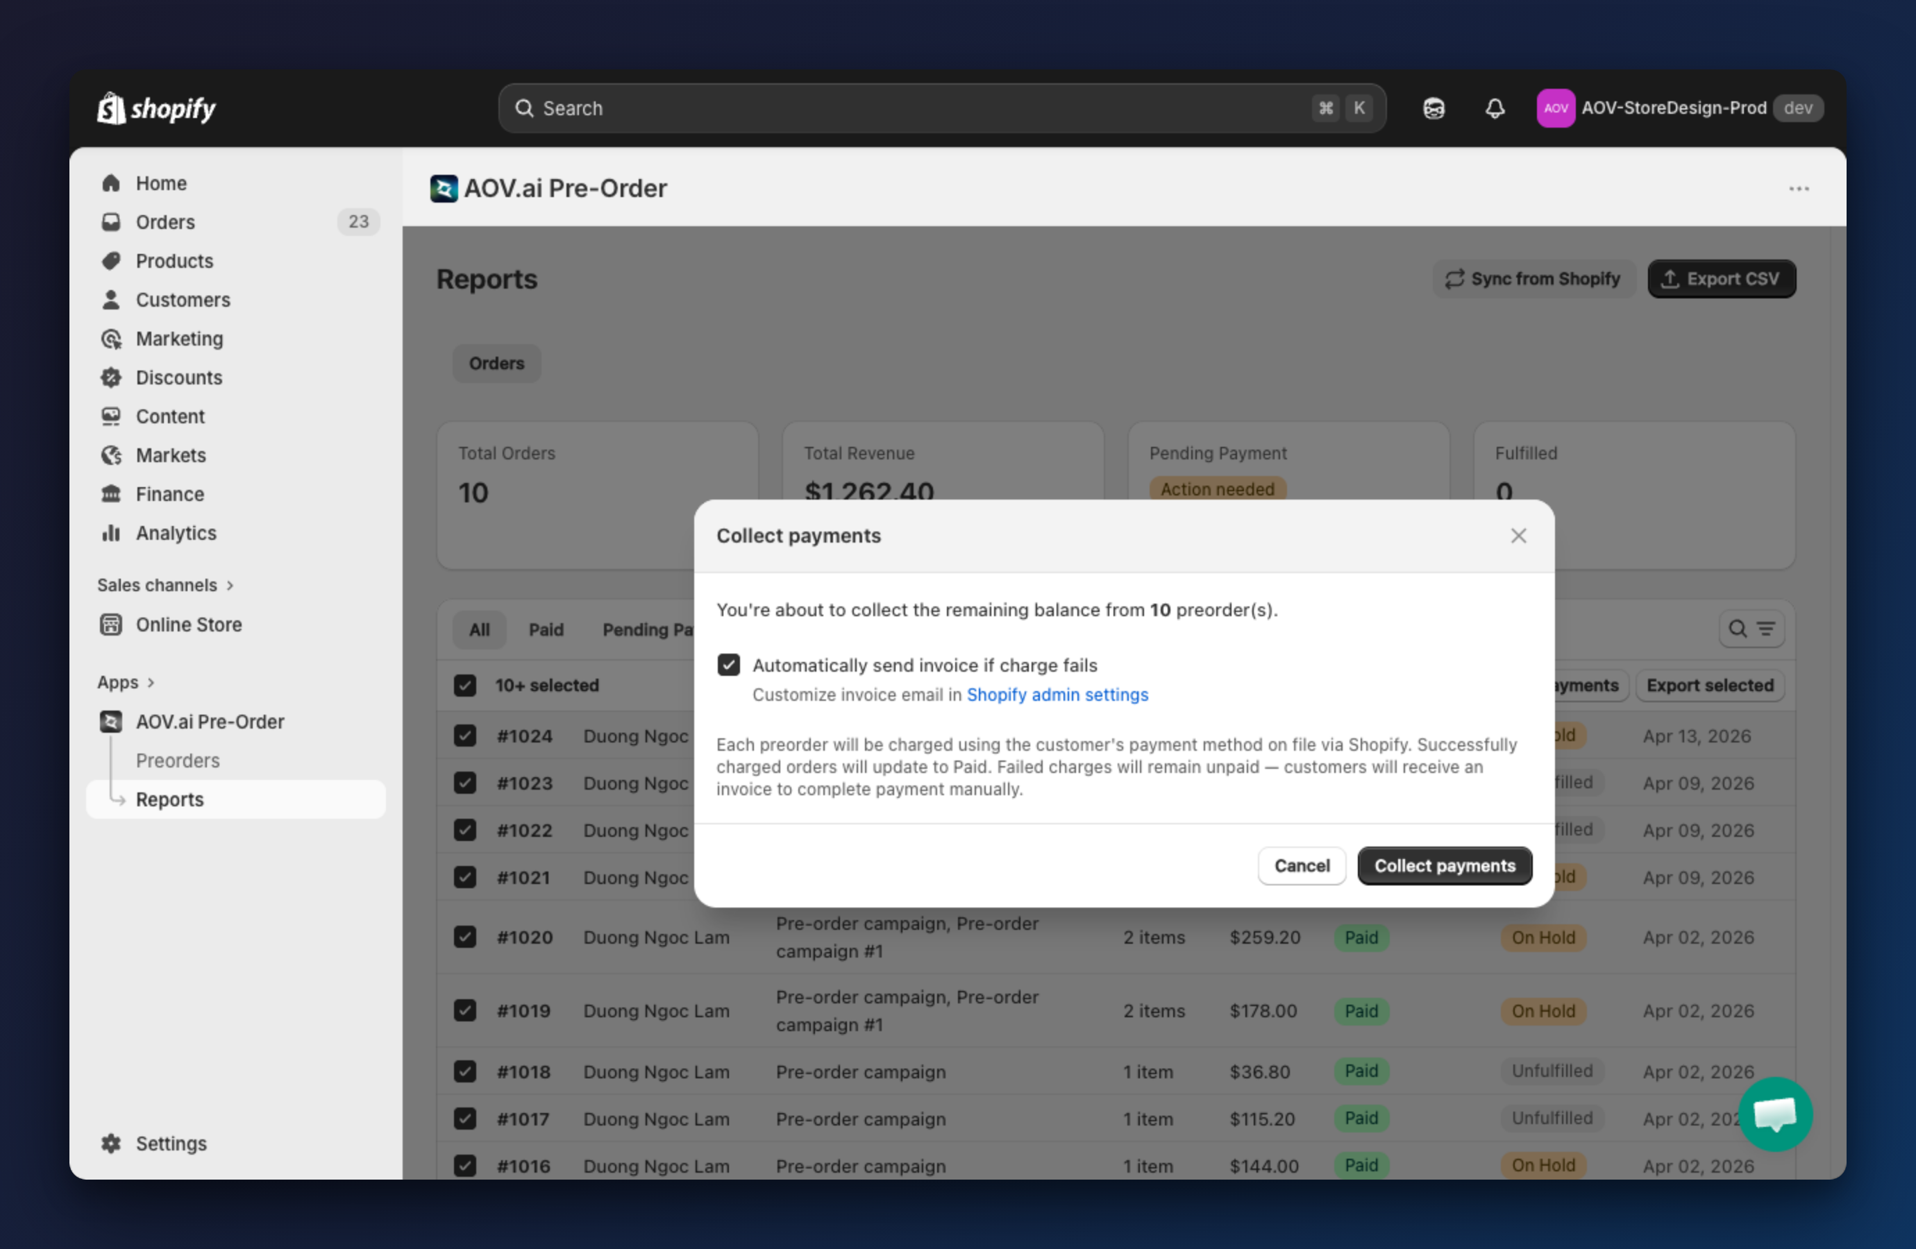Image resolution: width=1916 pixels, height=1249 pixels.
Task: Click the Content sidebar icon
Action: 111,416
